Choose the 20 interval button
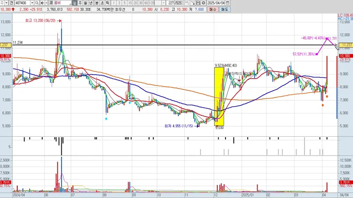The height and width of the screenshot is (198, 353). 135,3
